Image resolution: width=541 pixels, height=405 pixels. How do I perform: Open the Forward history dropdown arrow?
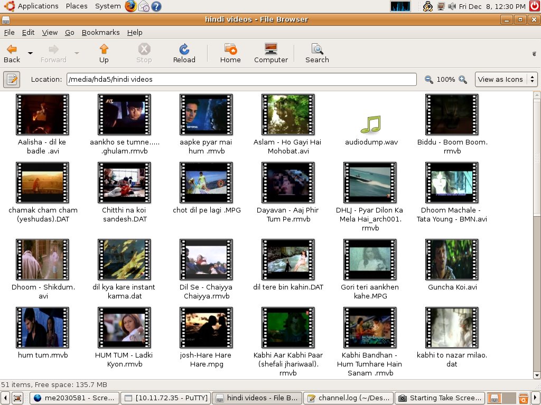tap(77, 53)
